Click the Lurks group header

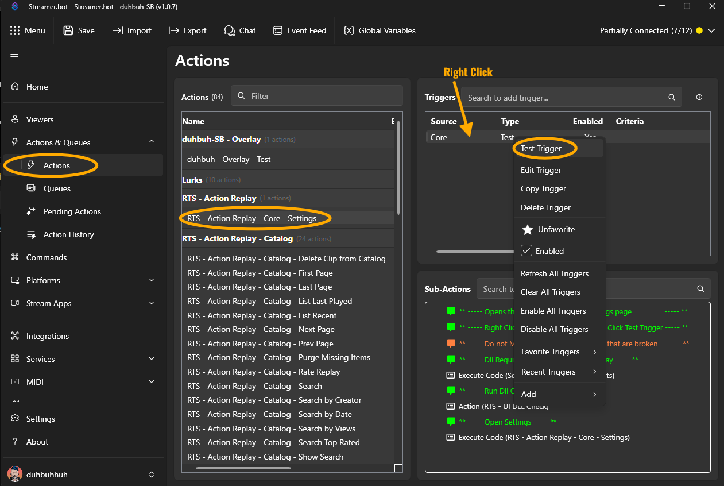point(288,180)
